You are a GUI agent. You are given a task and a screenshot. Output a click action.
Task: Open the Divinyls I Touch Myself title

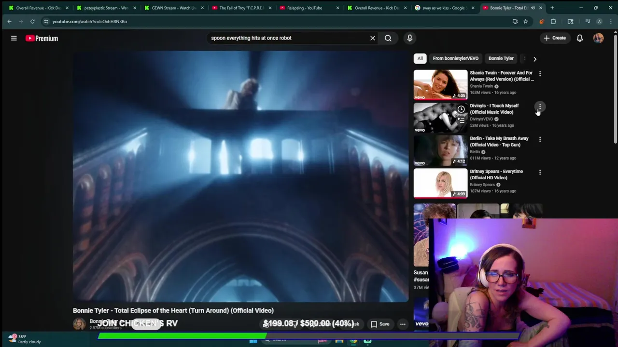(494, 108)
